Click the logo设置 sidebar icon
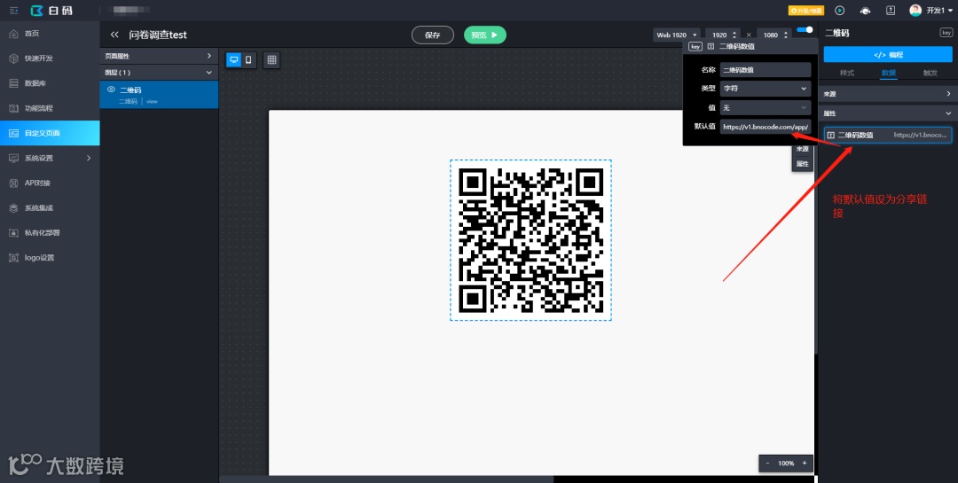This screenshot has height=483, width=958. point(13,258)
